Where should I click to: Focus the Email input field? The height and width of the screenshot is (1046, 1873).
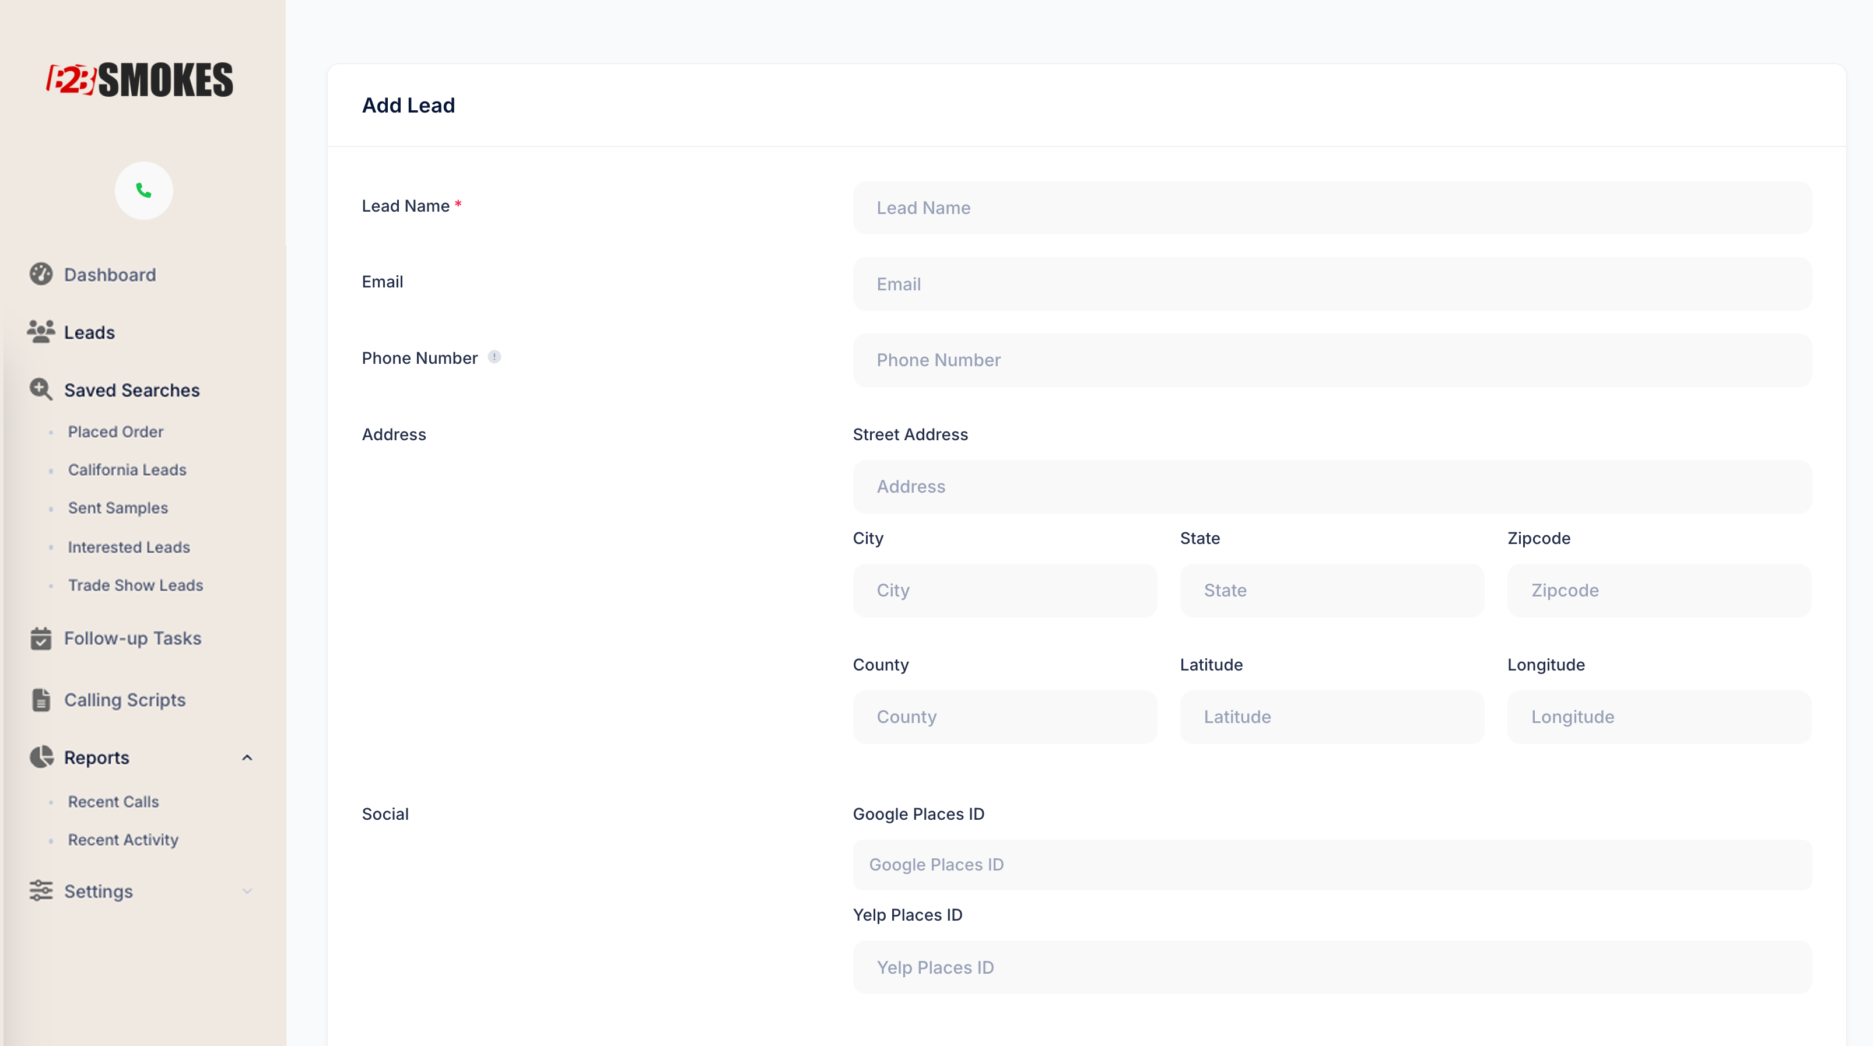pyautogui.click(x=1331, y=284)
